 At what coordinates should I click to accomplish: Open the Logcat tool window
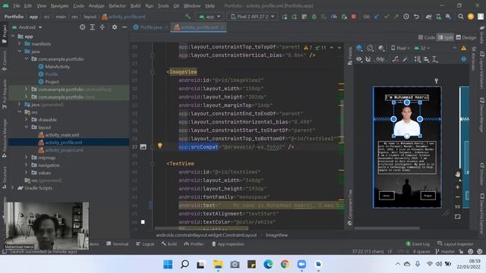click(145, 244)
